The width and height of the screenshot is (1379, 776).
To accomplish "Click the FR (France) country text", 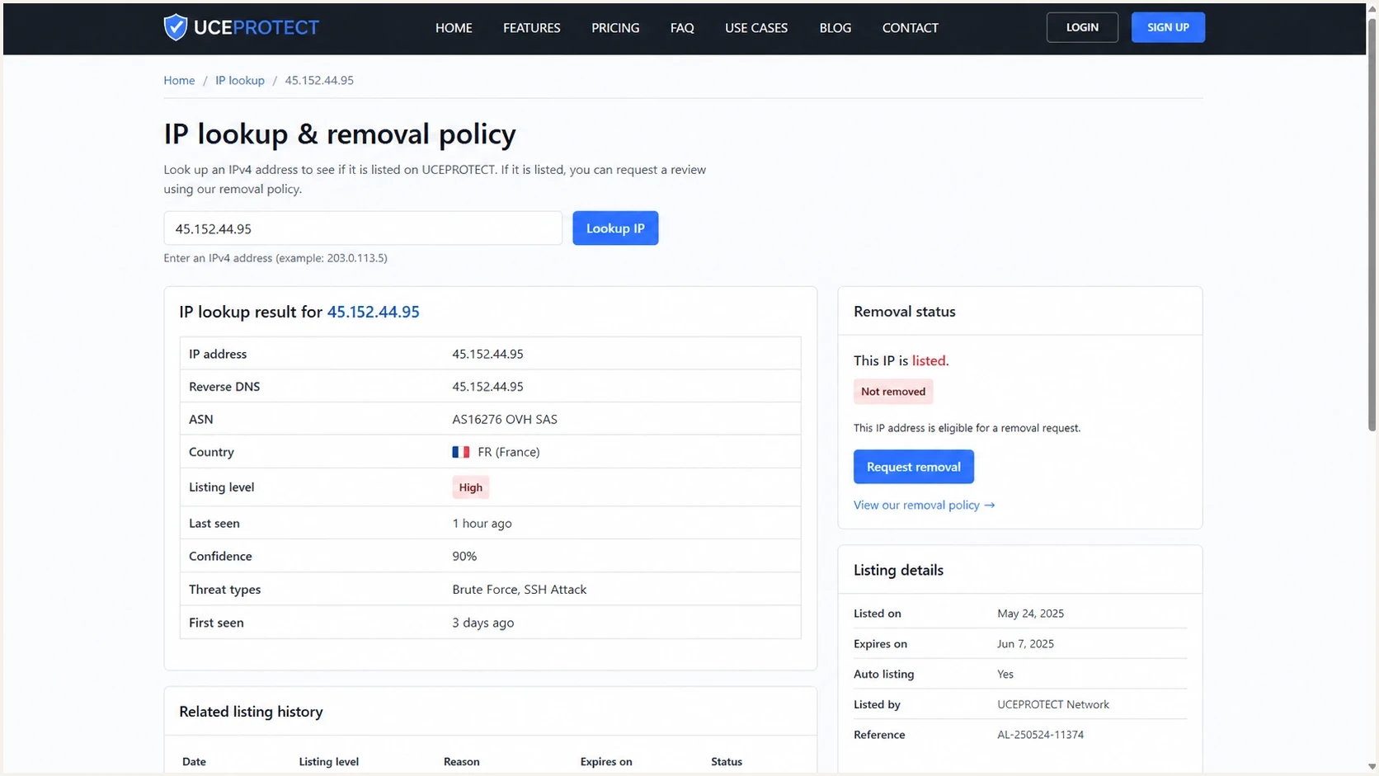I will point(509,452).
